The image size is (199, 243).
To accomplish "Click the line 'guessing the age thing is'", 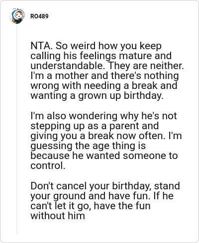I will (88, 146).
